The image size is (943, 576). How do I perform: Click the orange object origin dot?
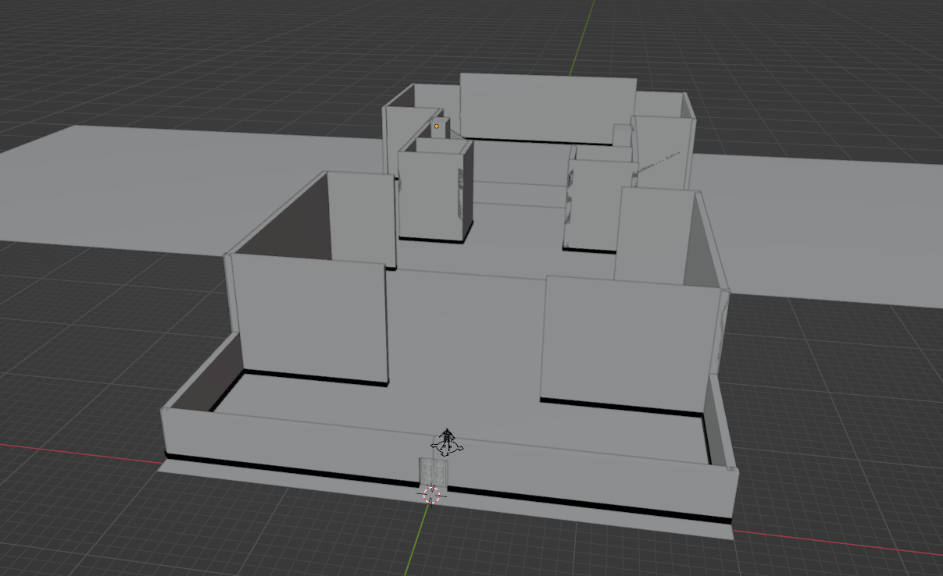[x=437, y=126]
